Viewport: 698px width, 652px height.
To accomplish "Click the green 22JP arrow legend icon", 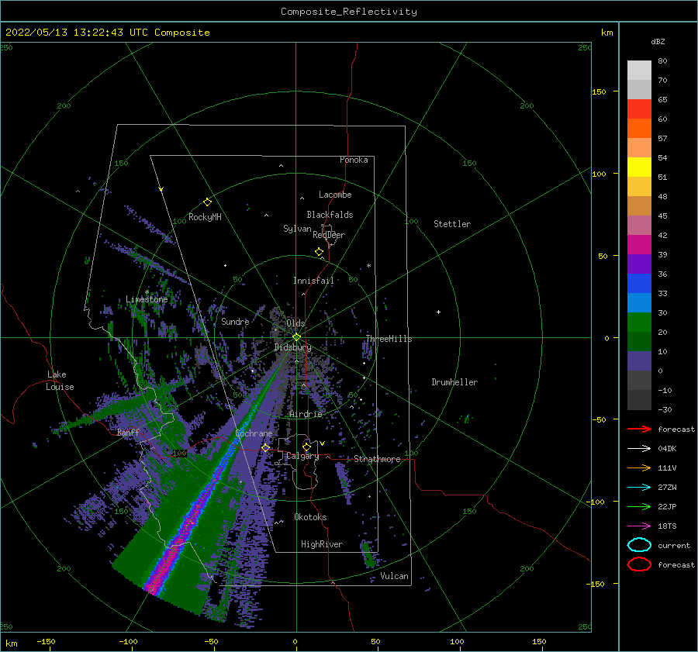I will (639, 506).
